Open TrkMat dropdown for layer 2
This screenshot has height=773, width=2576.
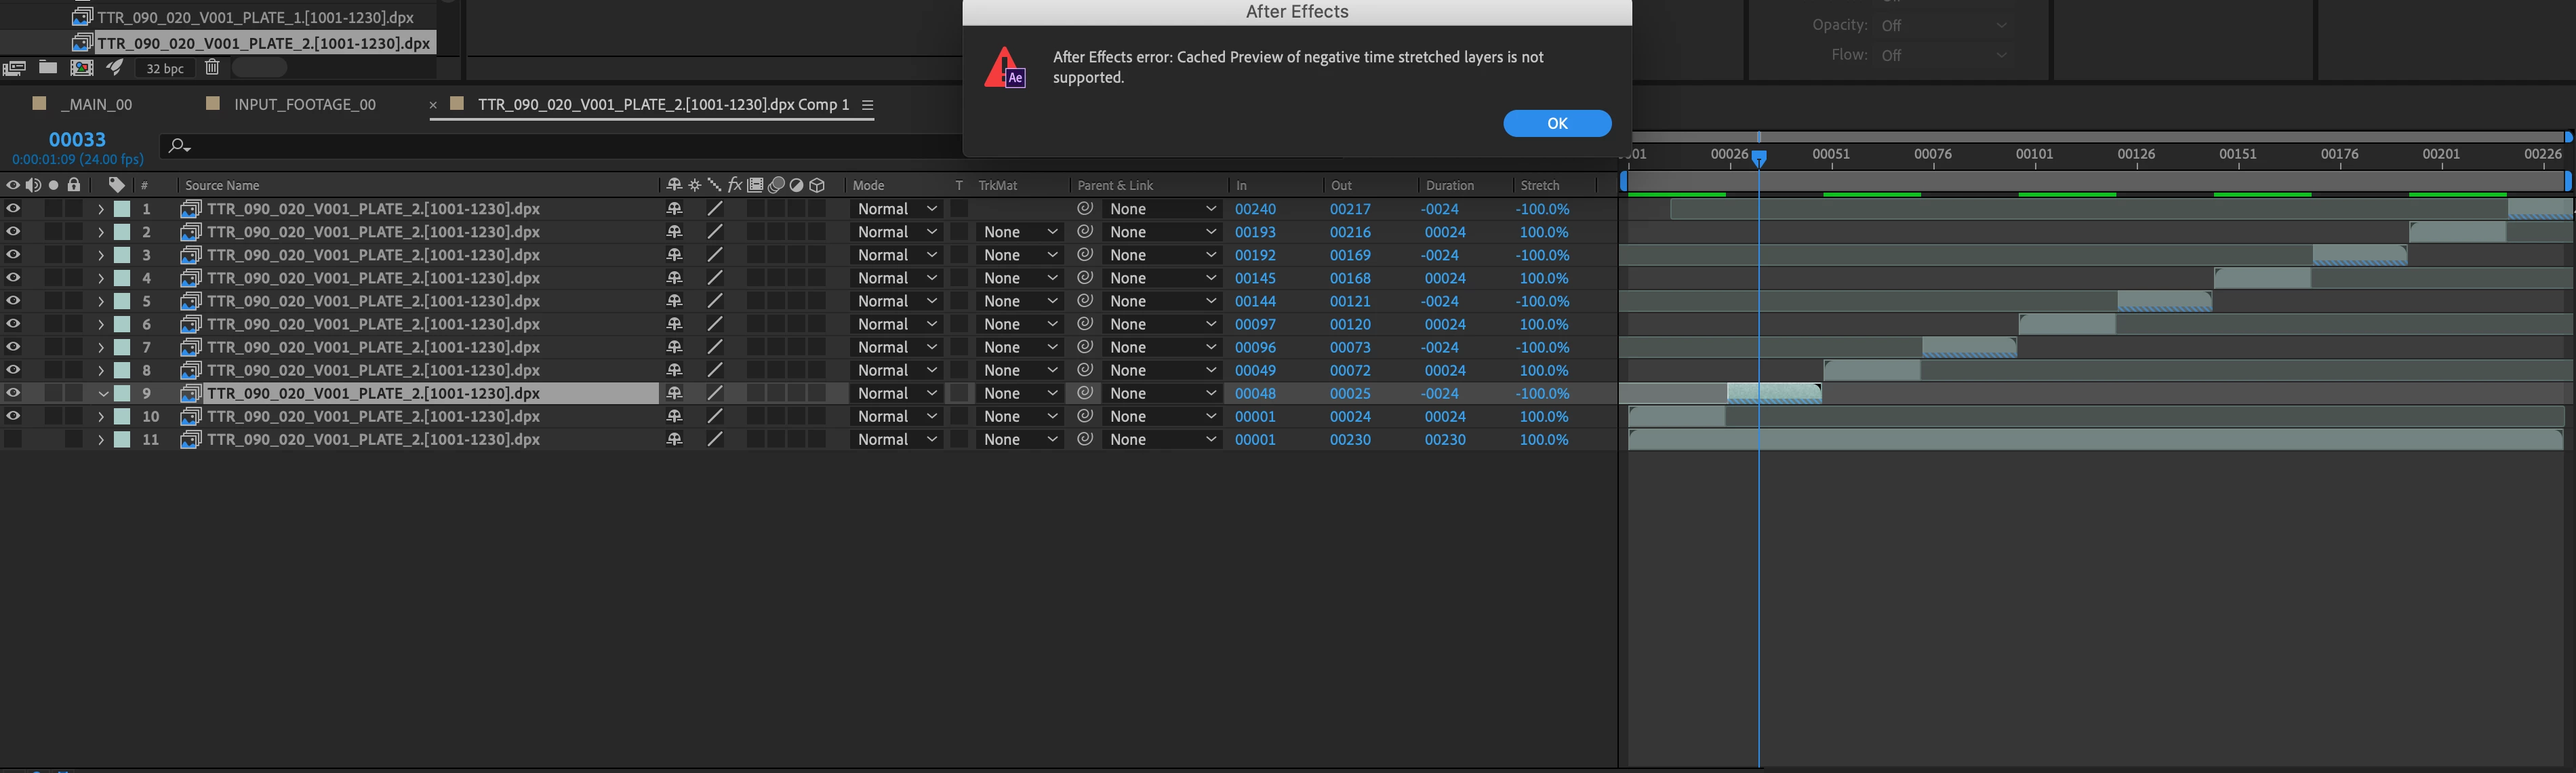[x=1019, y=232]
